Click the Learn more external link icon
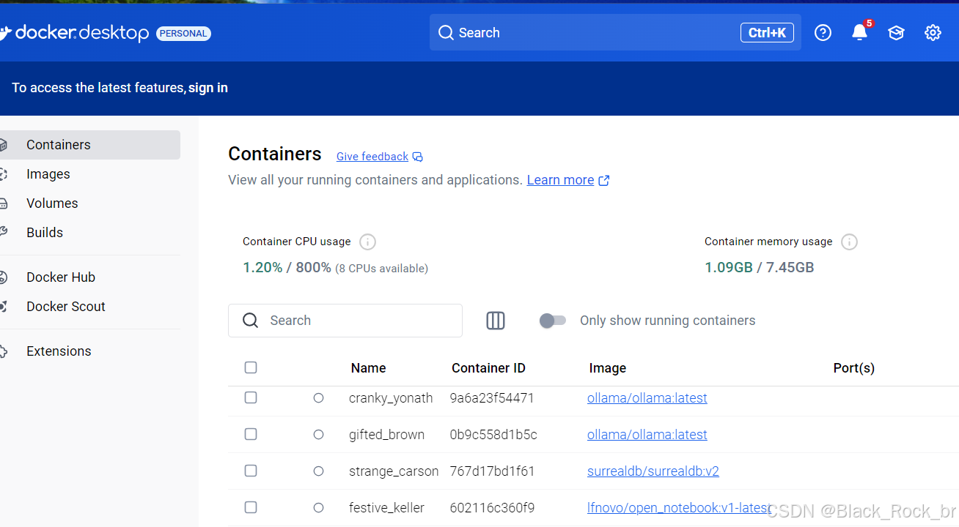 pos(604,180)
